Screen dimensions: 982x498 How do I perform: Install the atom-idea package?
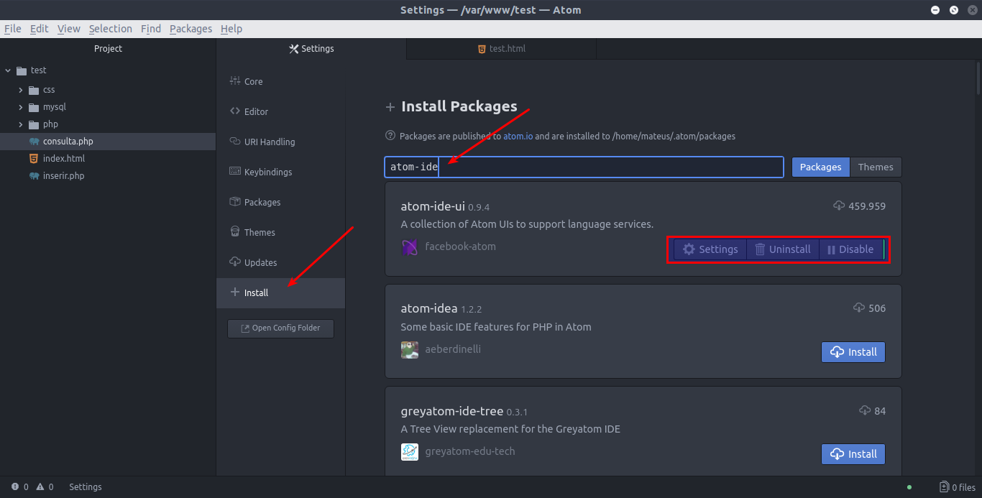pyautogui.click(x=853, y=352)
